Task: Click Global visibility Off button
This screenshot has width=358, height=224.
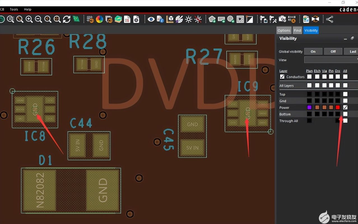Action: click(333, 51)
